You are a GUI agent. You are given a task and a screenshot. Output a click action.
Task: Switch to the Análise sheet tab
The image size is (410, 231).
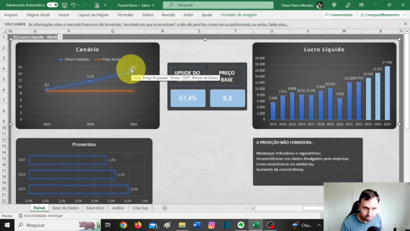[118, 208]
